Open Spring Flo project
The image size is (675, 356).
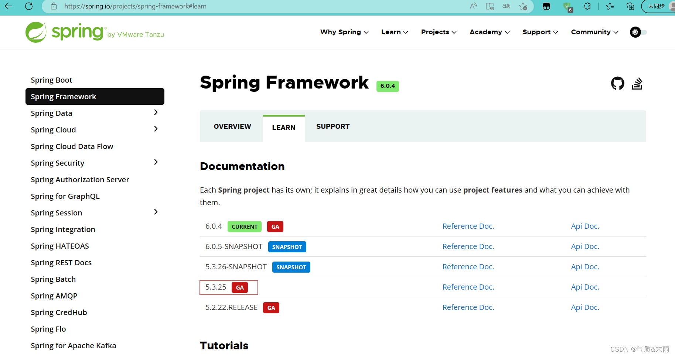[48, 329]
